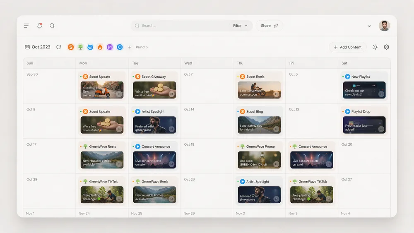This screenshot has height=233, width=414.
Task: Select the flame brand icon
Action: 100,47
